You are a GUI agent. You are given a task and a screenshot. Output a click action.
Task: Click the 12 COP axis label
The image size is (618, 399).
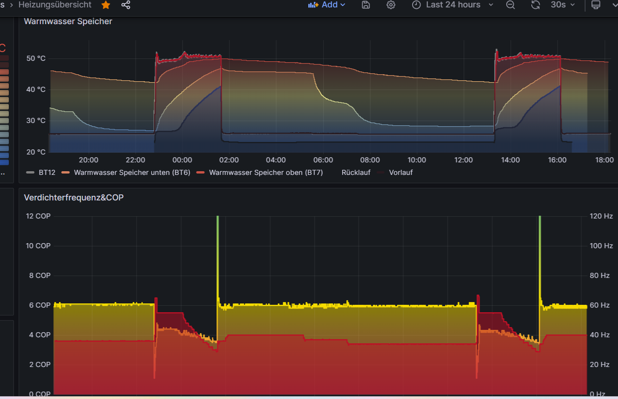(38, 216)
